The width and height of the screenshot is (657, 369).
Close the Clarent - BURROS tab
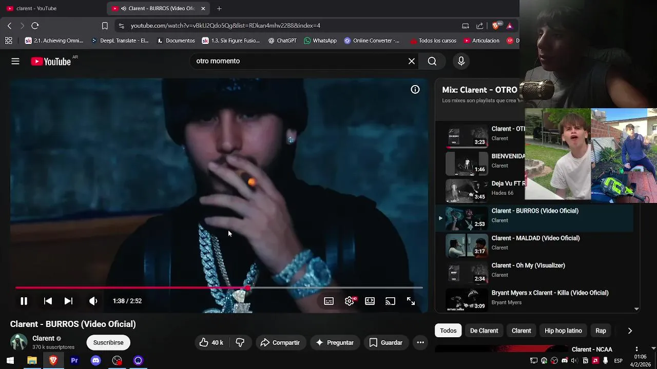203,8
